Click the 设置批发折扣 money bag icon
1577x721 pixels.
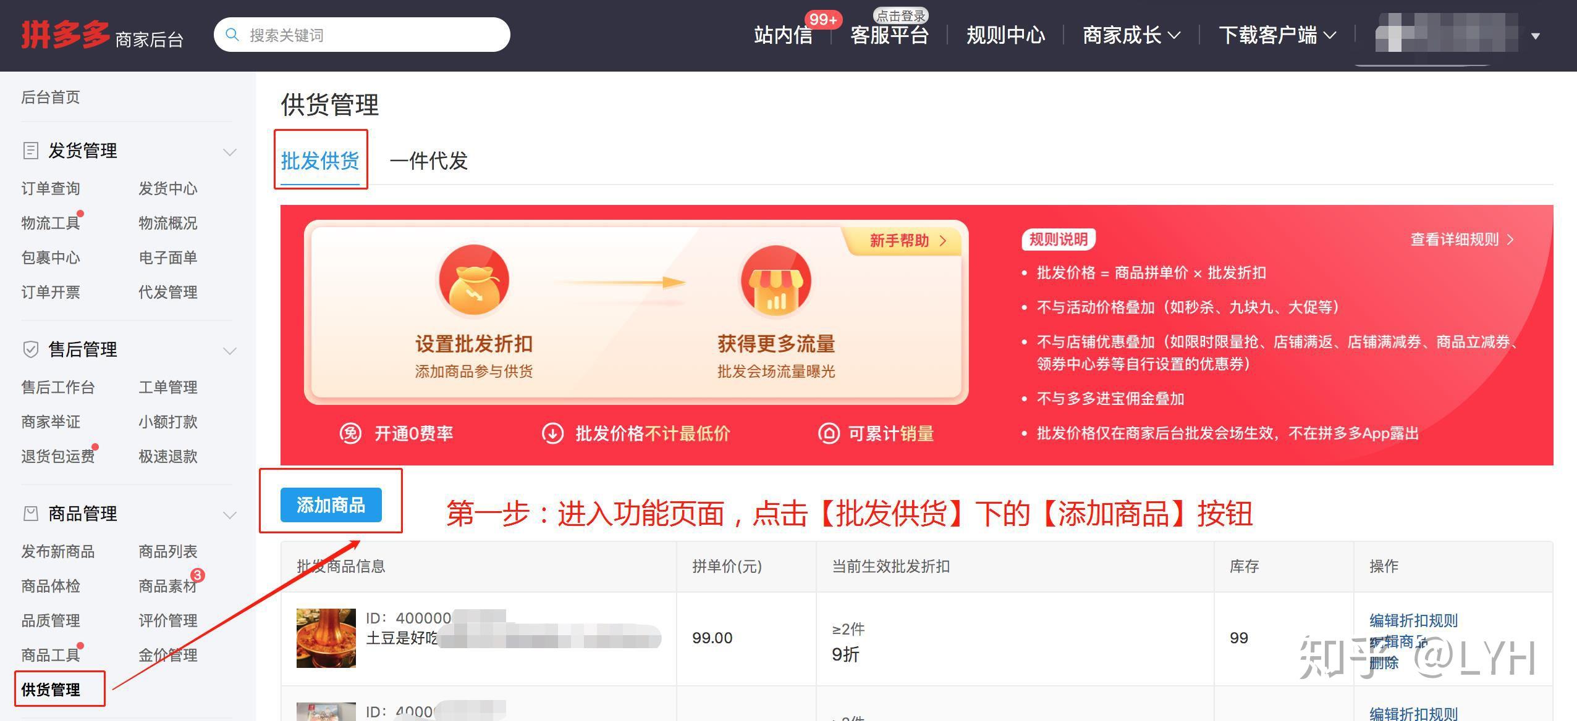[x=474, y=281]
